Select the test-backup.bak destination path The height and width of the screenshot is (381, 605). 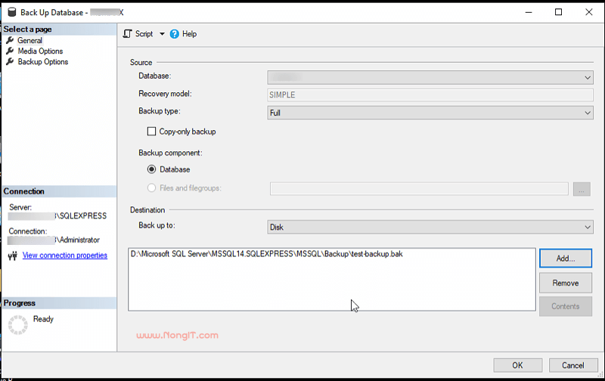[267, 254]
